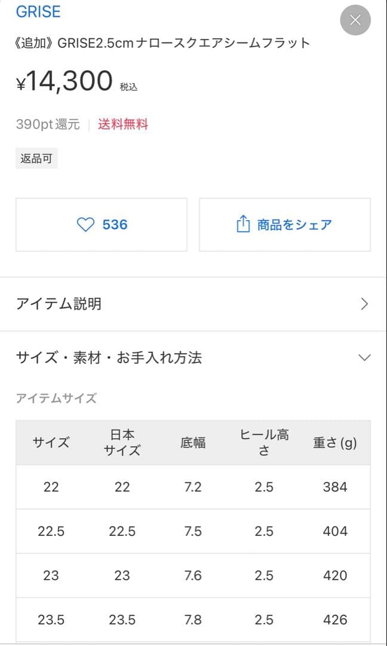The width and height of the screenshot is (387, 646).
Task: Select the 返品可 returnable tag
Action: [x=36, y=158]
